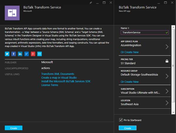This screenshot has height=133, width=176.
Task: Expand the App Service Plan chevron
Action: pyautogui.click(x=167, y=47)
